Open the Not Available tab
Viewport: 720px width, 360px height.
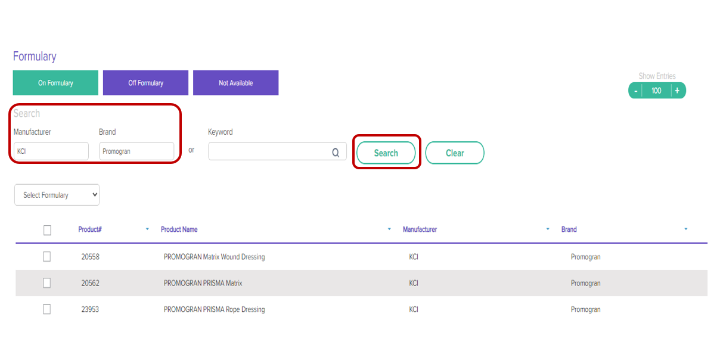[235, 83]
